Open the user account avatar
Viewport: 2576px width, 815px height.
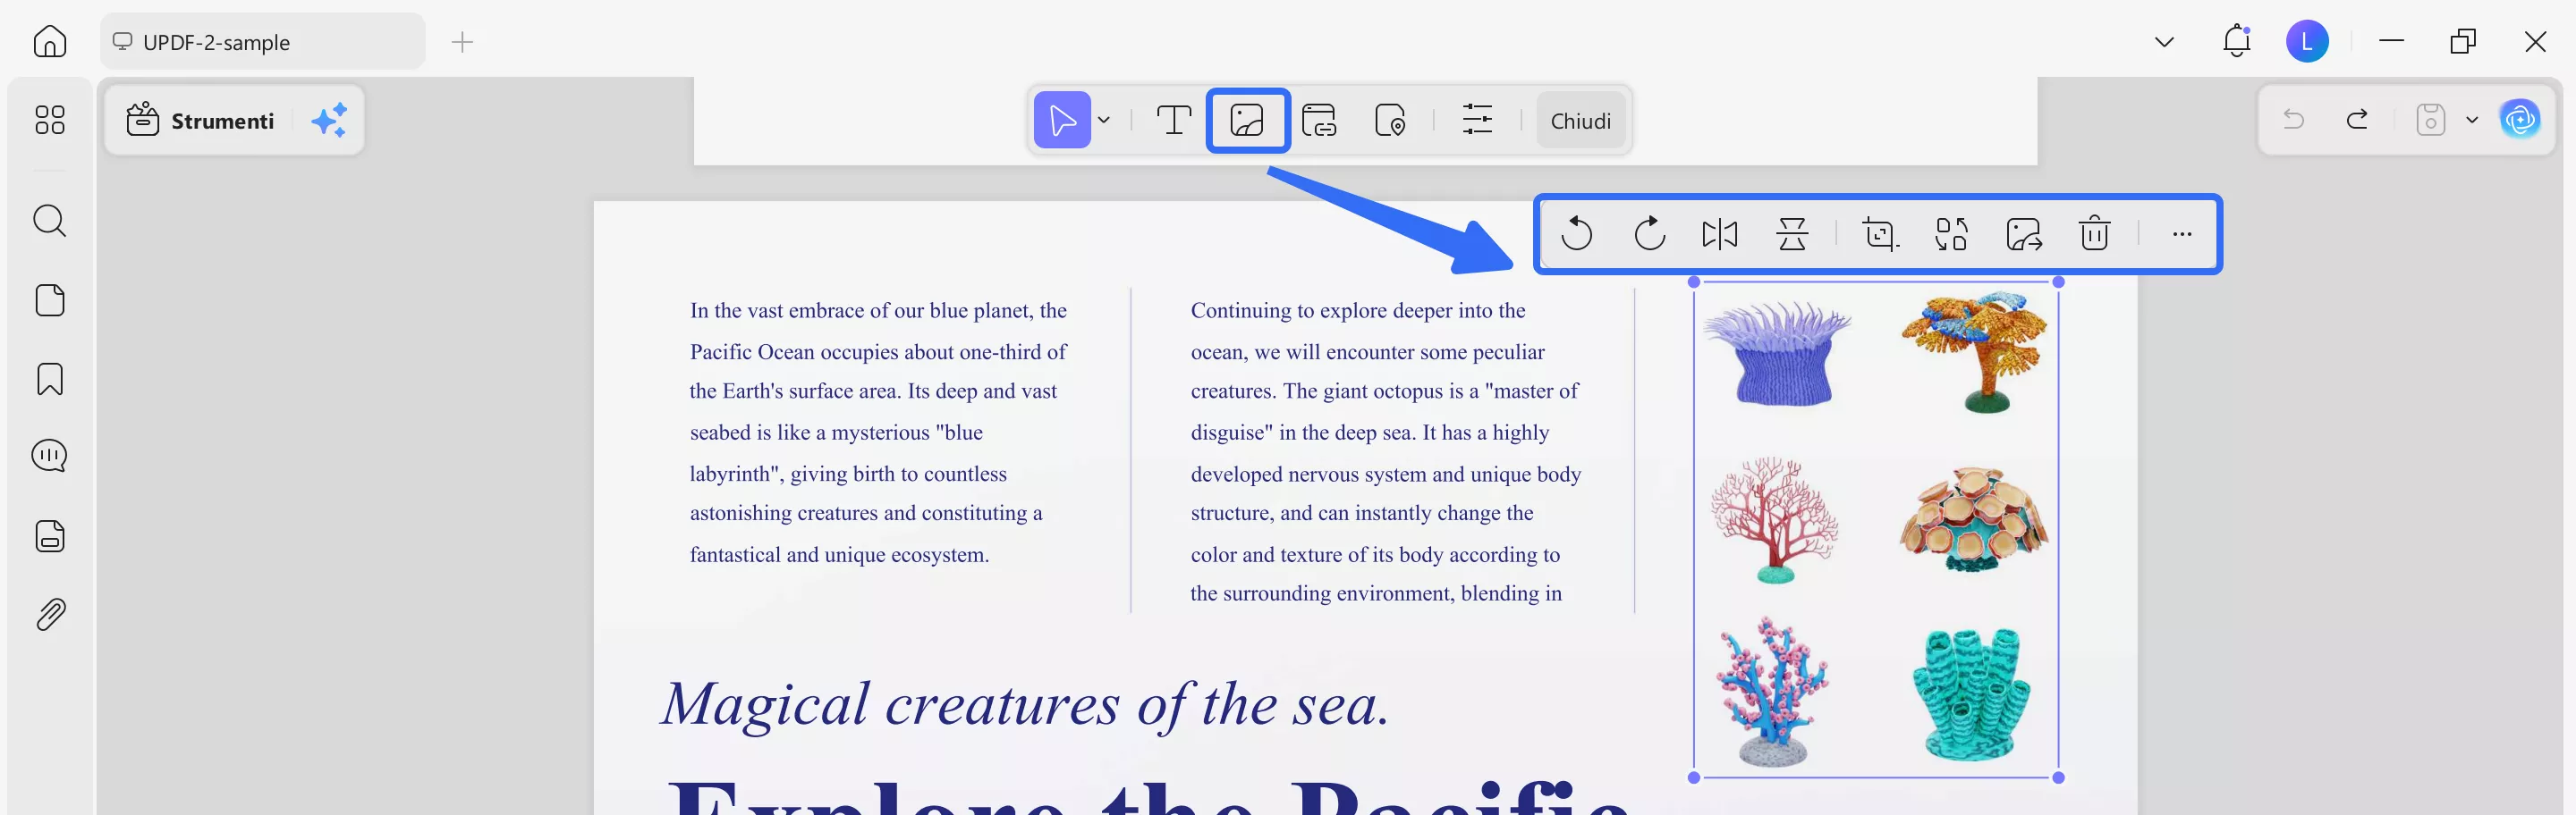click(2307, 42)
